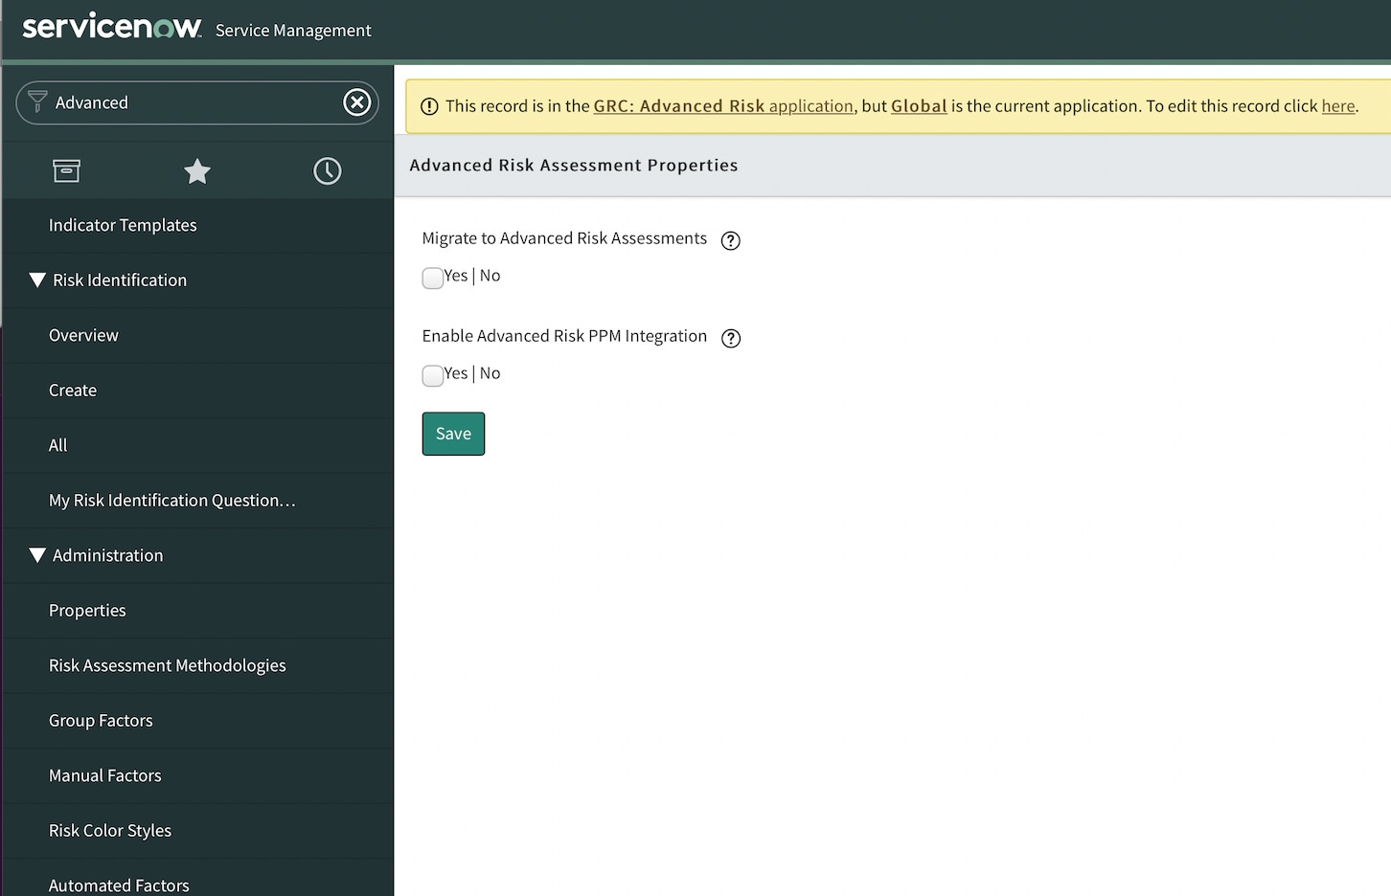The height and width of the screenshot is (896, 1391).
Task: Select Risk Color Styles
Action: tap(109, 830)
